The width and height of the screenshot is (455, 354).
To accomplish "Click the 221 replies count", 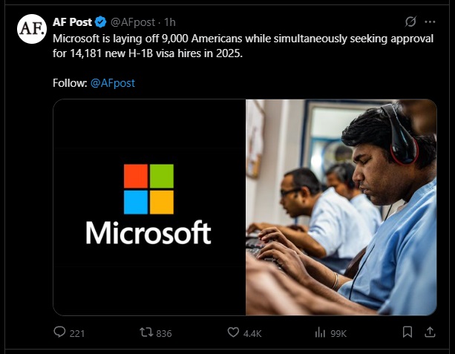I will [77, 333].
